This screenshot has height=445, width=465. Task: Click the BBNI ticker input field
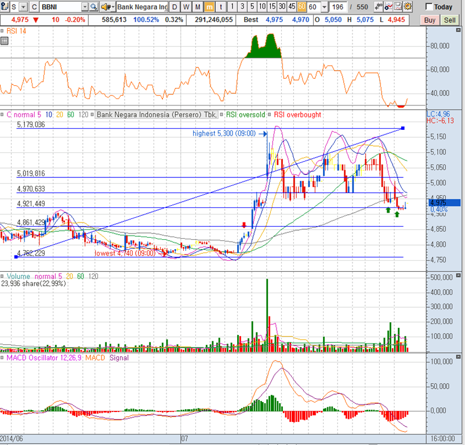61,6
